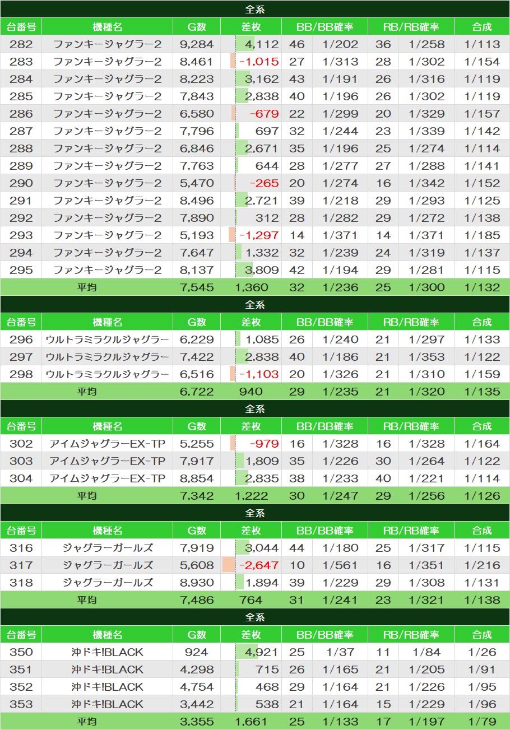The width and height of the screenshot is (510, 730).
Task: Click machine number 292
Action: click(x=21, y=218)
